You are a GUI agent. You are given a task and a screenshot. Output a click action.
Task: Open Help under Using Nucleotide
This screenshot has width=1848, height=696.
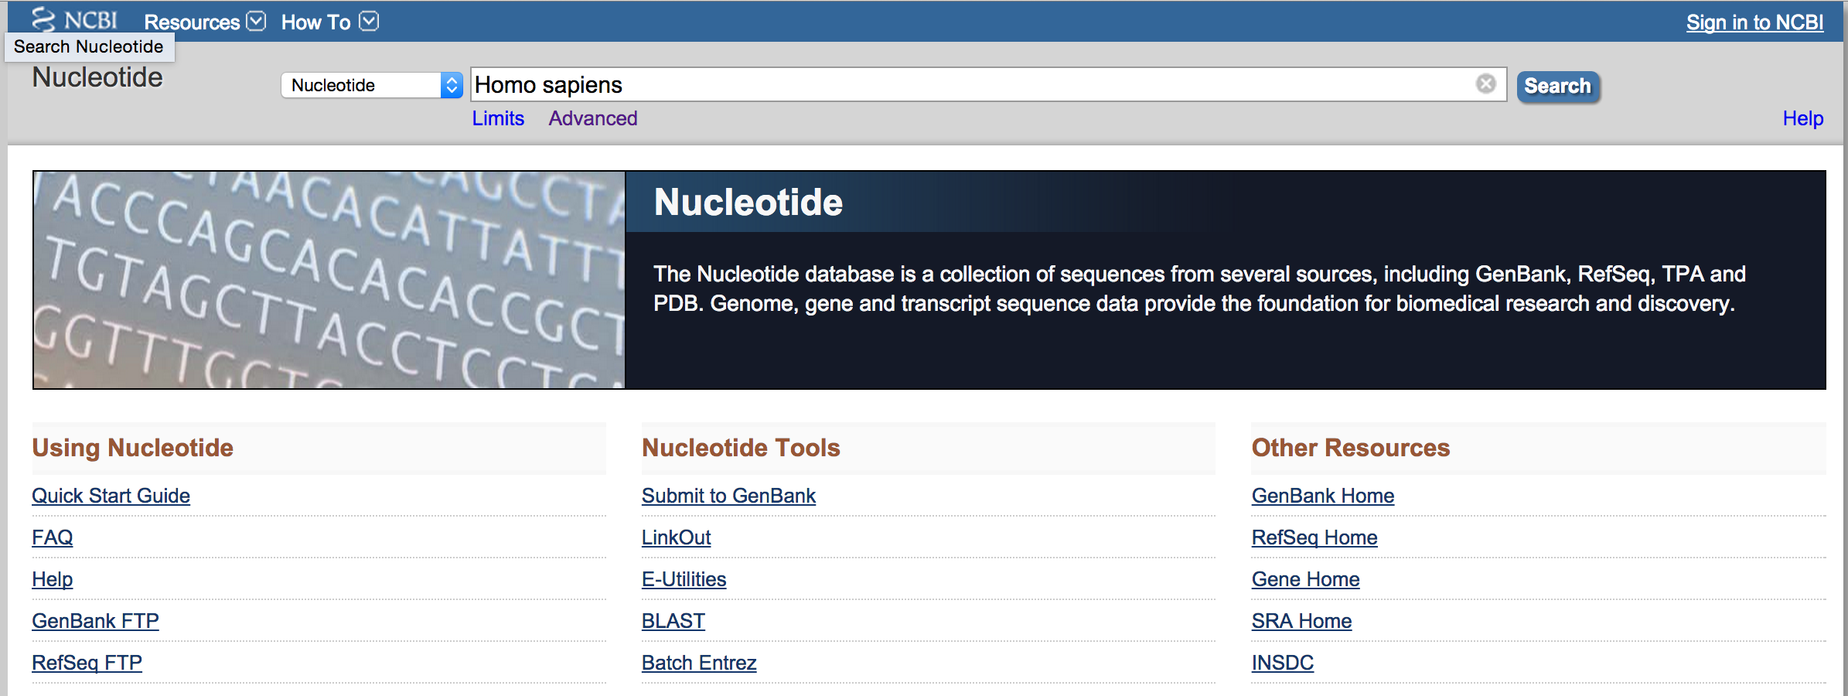click(x=52, y=579)
